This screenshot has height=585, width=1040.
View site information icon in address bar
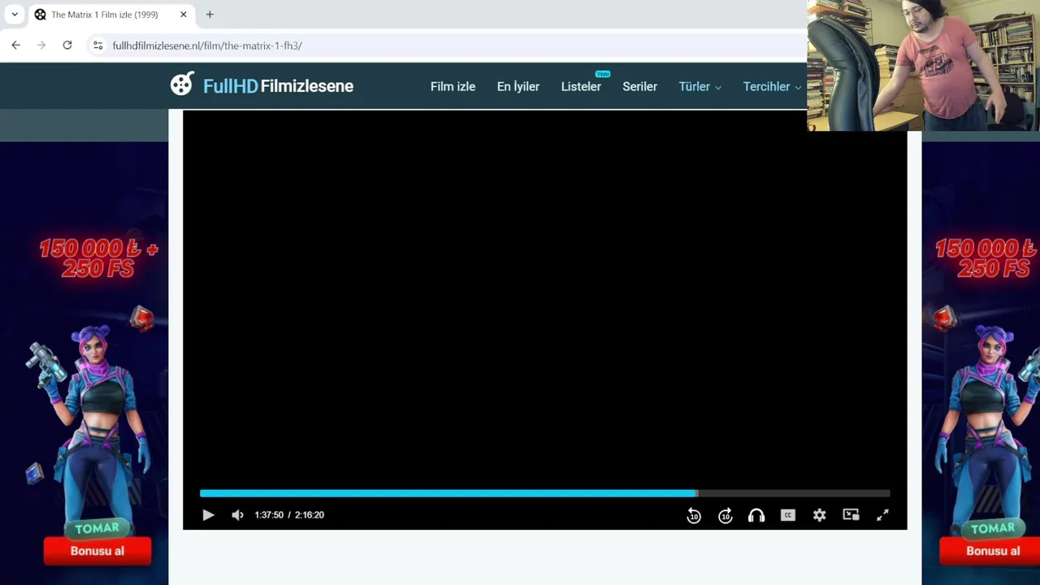coord(98,45)
